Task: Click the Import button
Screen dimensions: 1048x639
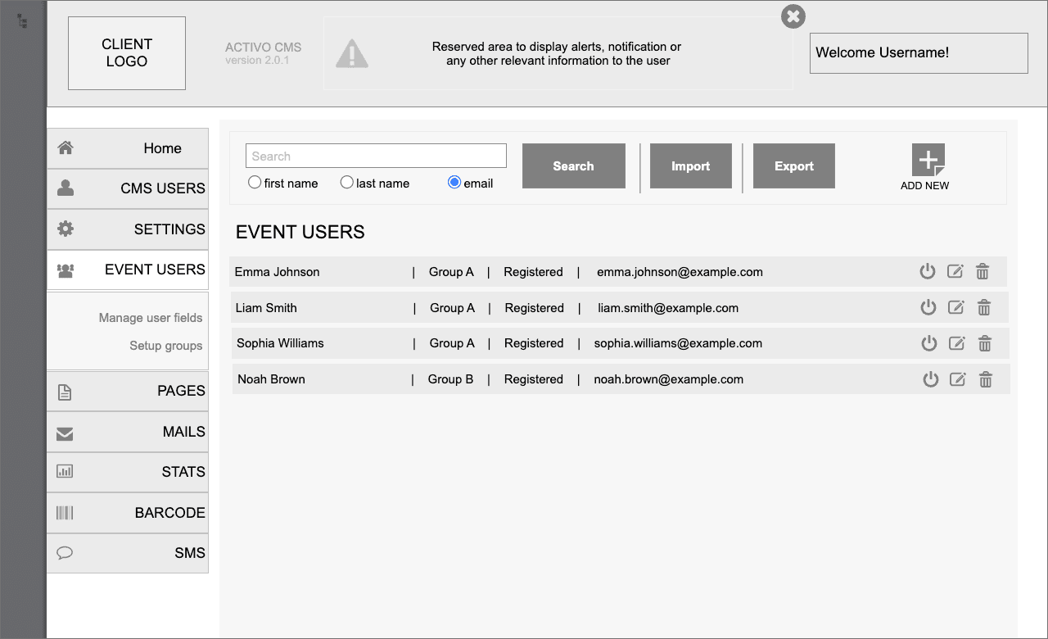Action: click(x=690, y=166)
